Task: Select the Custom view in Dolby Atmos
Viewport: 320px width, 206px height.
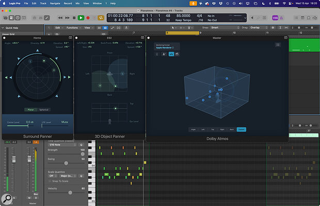Action: point(242,129)
